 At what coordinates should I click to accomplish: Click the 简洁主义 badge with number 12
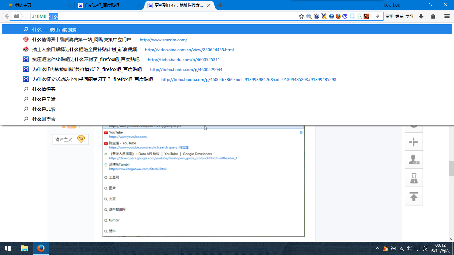tap(70, 139)
